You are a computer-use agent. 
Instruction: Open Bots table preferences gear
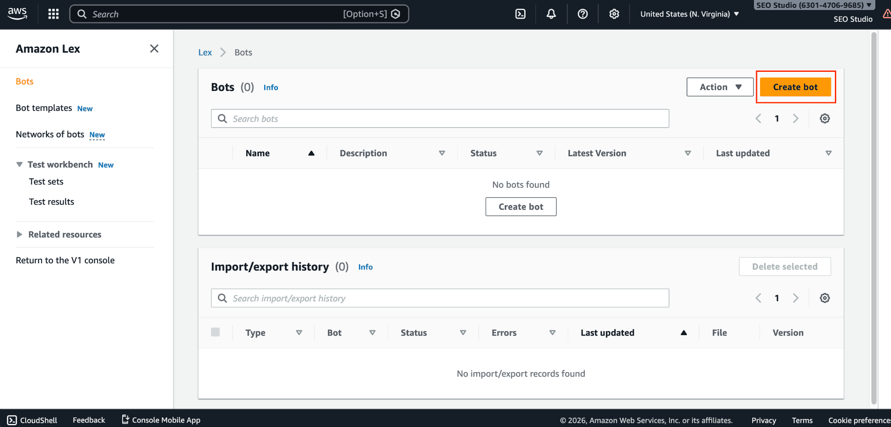(824, 118)
